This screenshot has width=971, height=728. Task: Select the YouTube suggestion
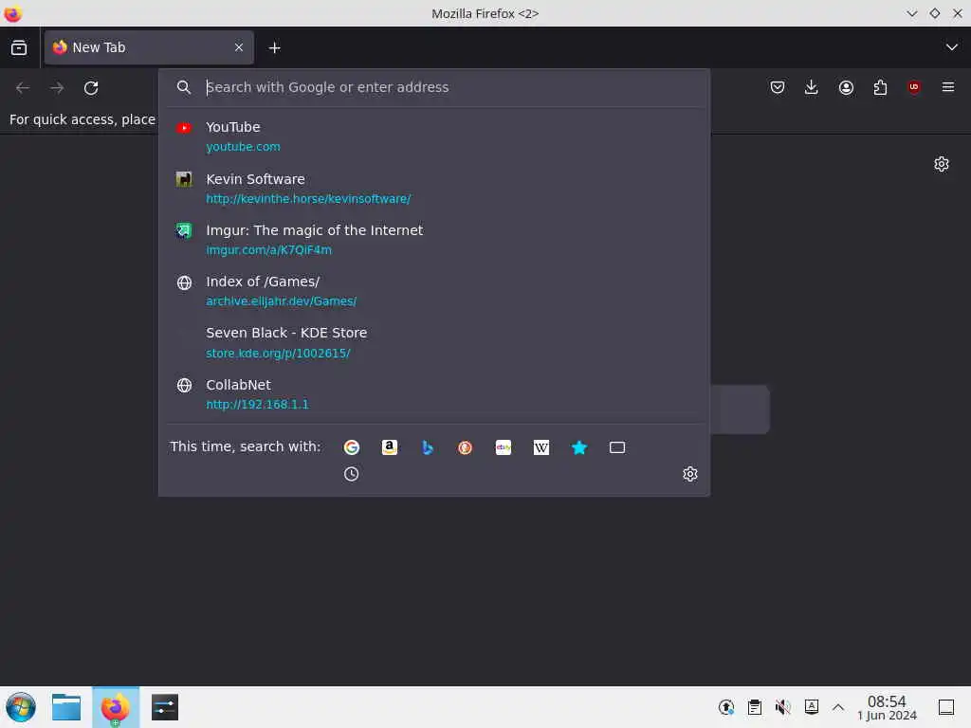pyautogui.click(x=434, y=136)
